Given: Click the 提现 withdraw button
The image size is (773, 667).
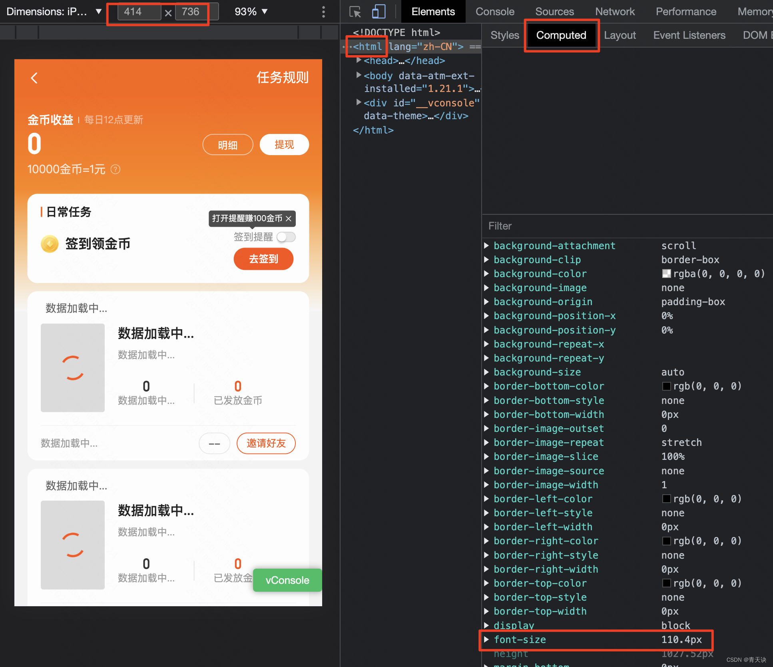Looking at the screenshot, I should click(x=284, y=144).
